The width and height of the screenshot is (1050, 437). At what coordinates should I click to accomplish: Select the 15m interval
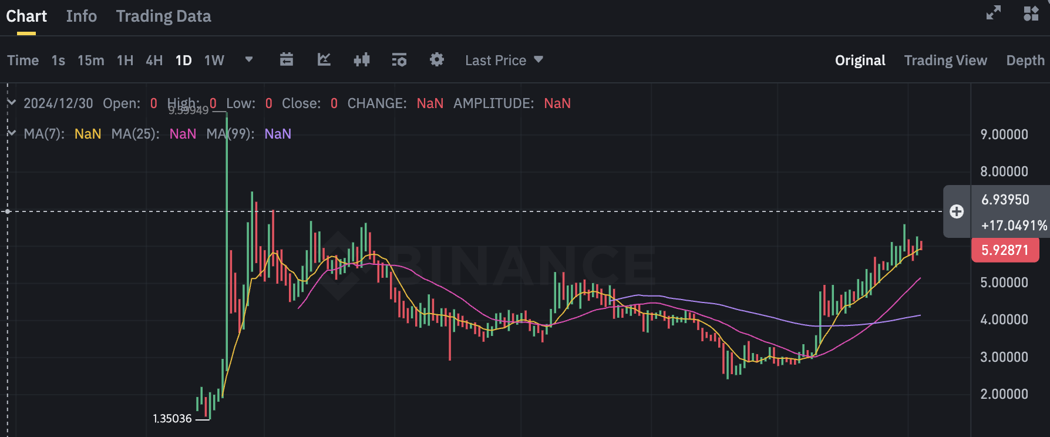coord(91,60)
